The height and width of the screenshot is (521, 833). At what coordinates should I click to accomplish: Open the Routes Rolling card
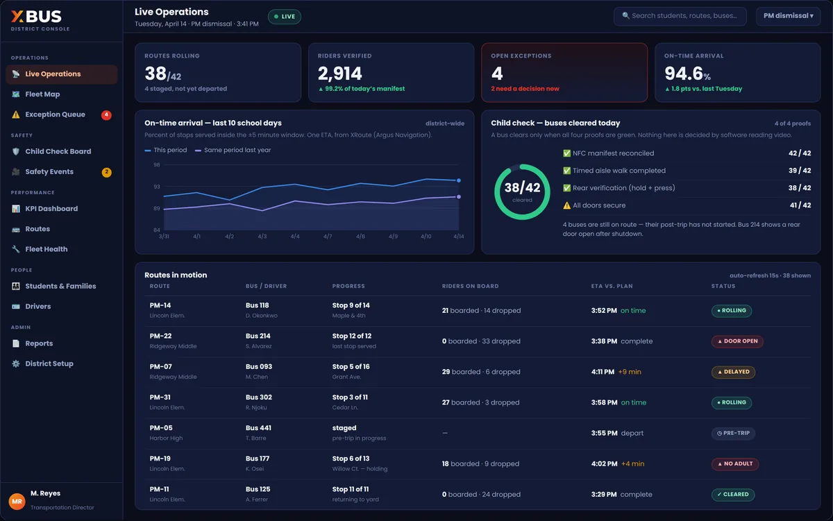(x=218, y=73)
